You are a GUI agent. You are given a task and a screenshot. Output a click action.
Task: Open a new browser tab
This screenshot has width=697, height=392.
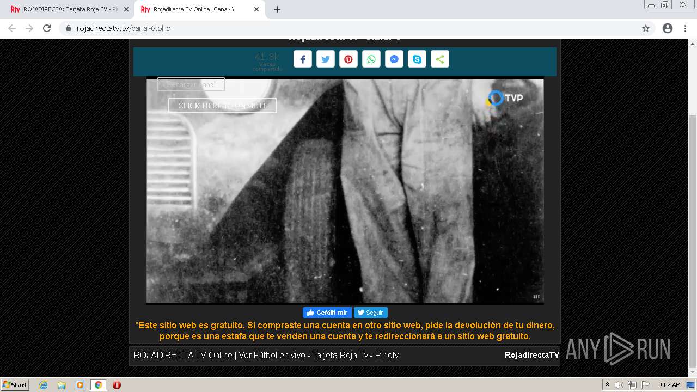[x=277, y=9]
